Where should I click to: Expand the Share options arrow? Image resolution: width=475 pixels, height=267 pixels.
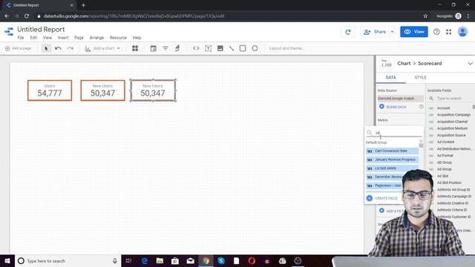pos(392,32)
